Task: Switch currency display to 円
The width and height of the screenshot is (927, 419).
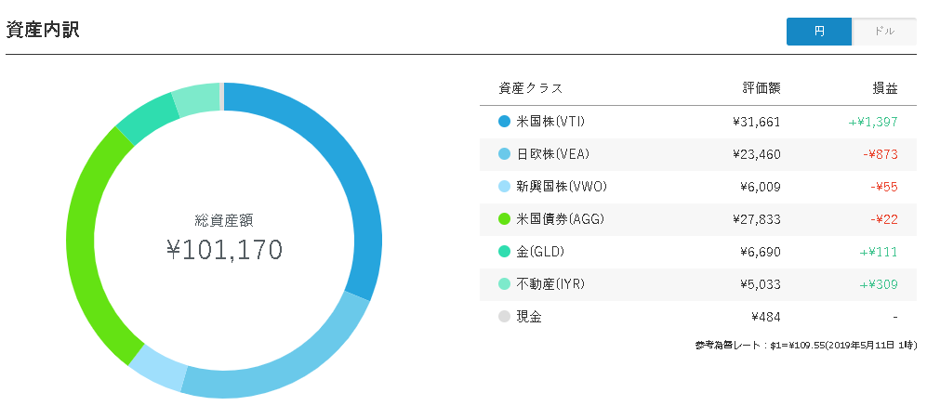Action: 819,32
